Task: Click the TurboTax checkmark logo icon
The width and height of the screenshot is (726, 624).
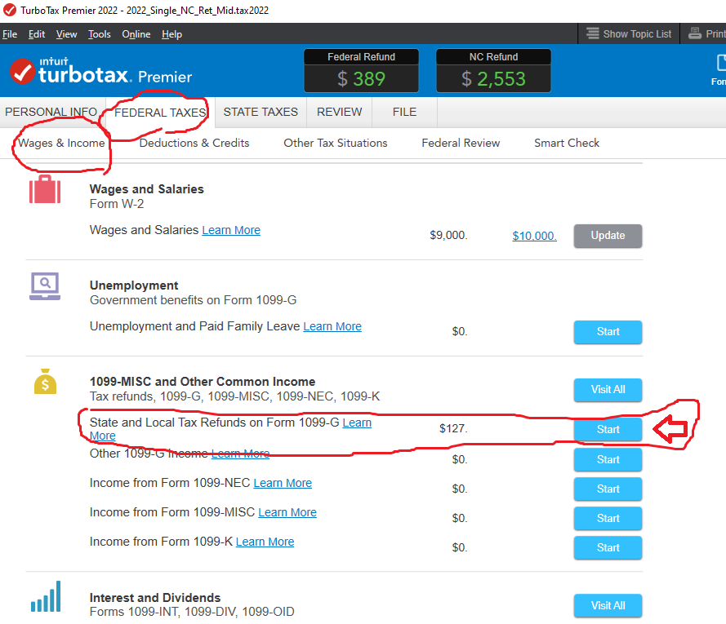Action: click(22, 71)
